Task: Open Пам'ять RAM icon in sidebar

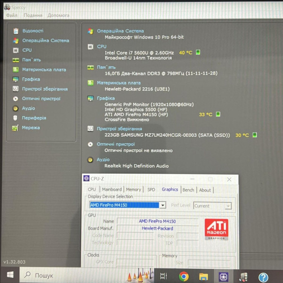Action: pos(16,60)
